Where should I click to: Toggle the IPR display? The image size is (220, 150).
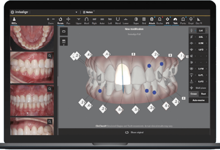[168, 21]
